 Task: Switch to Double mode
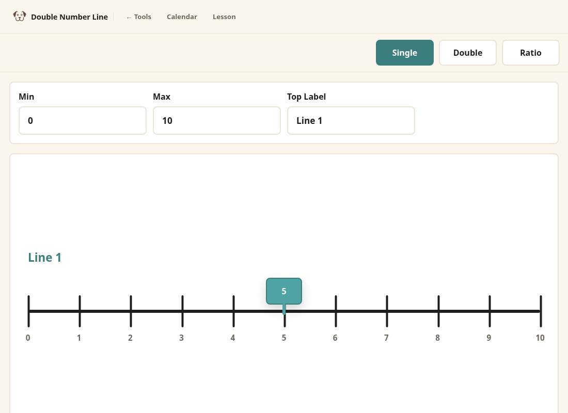pyautogui.click(x=468, y=53)
